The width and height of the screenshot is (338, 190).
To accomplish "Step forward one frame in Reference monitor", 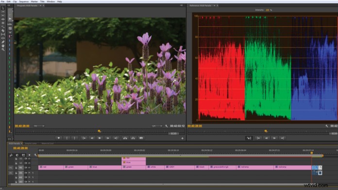I will click(274, 138).
